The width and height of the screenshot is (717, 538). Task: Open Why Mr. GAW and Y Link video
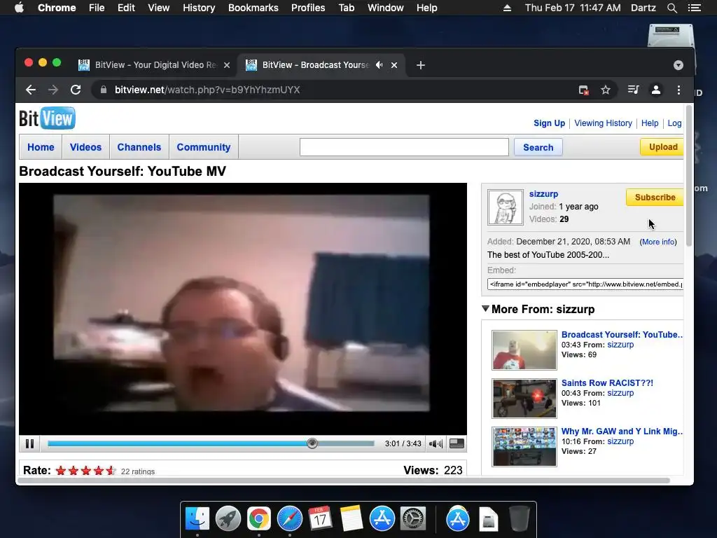[622, 432]
